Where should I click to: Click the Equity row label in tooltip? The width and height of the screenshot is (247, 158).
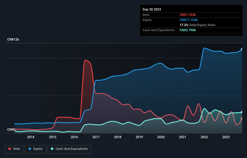click(x=147, y=20)
